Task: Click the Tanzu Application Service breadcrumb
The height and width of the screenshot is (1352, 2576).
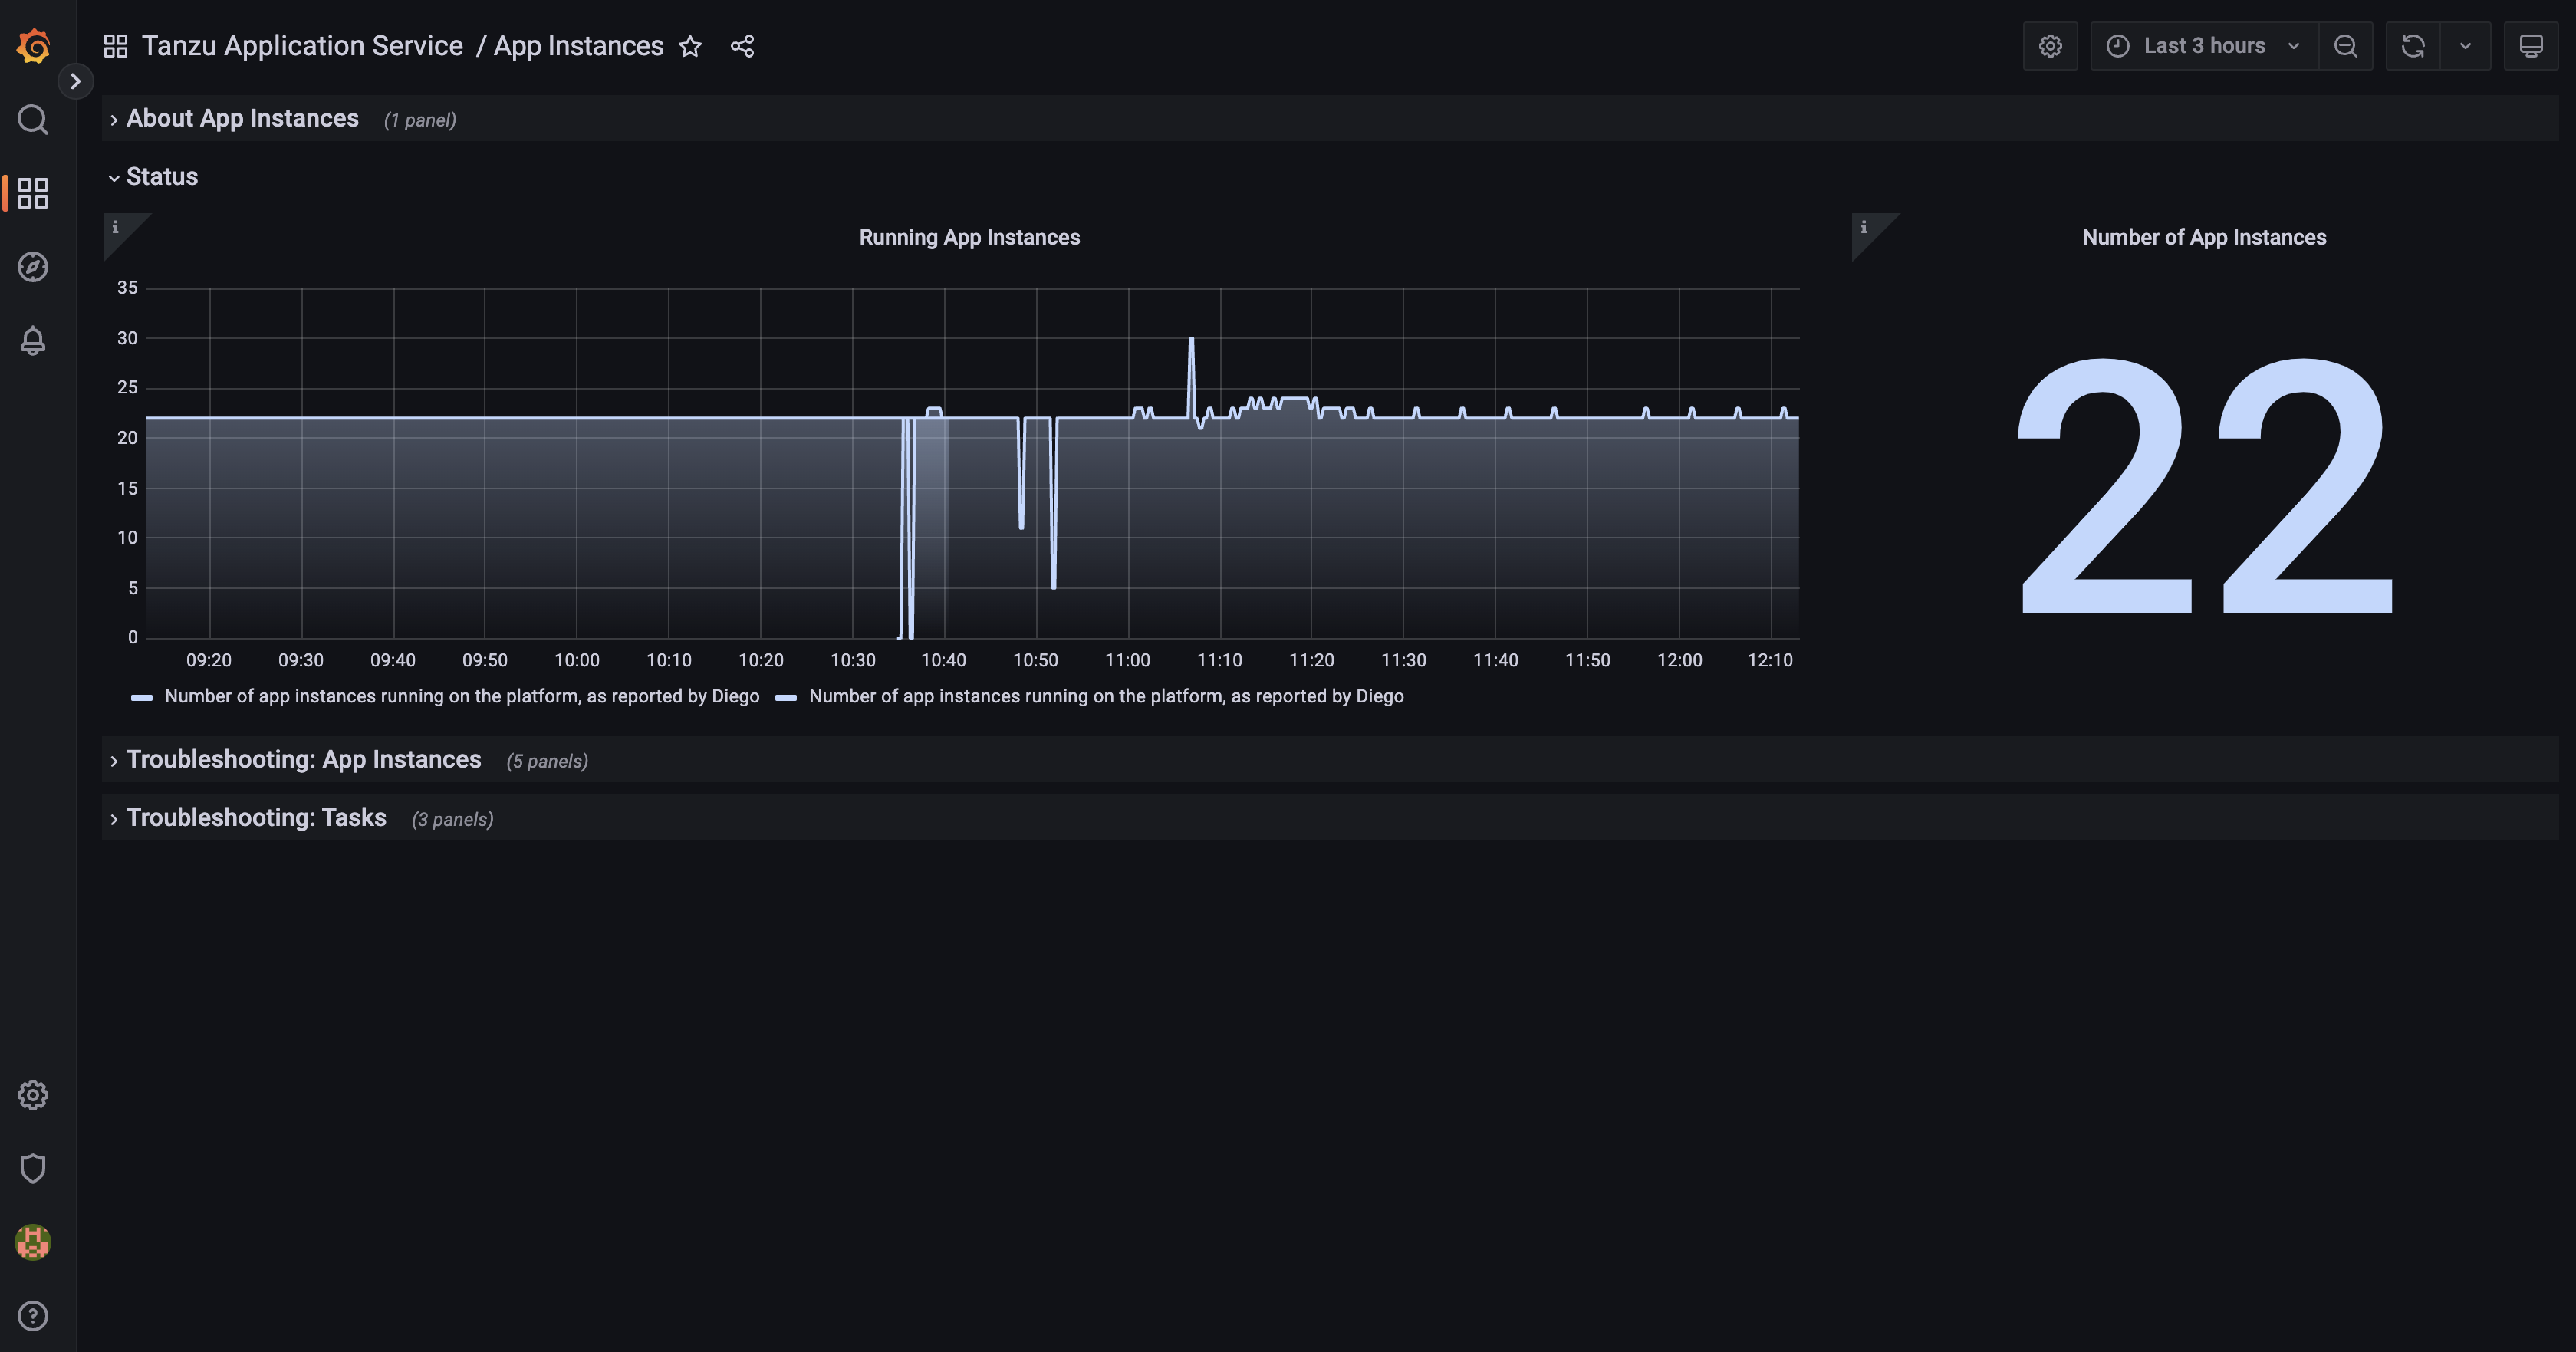Action: click(302, 46)
